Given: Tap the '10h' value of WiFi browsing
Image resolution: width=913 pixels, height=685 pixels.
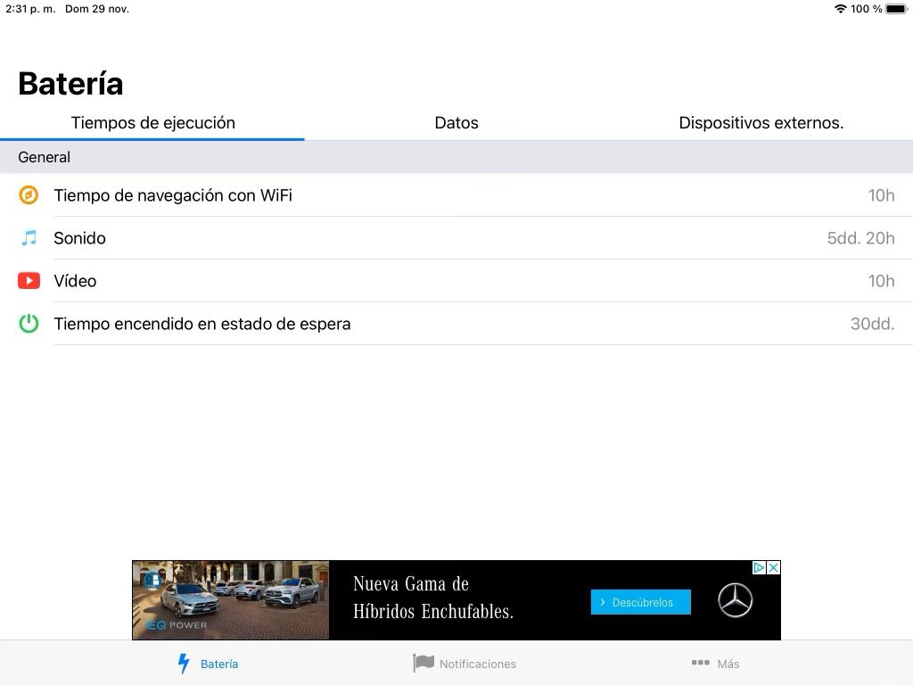Looking at the screenshot, I should (x=881, y=195).
